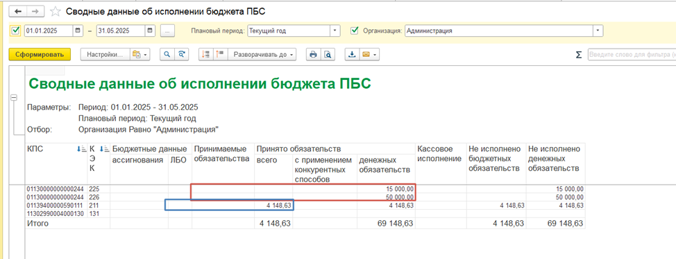This screenshot has height=259, width=676.
Task: Print the report with printer icon
Action: click(x=314, y=54)
